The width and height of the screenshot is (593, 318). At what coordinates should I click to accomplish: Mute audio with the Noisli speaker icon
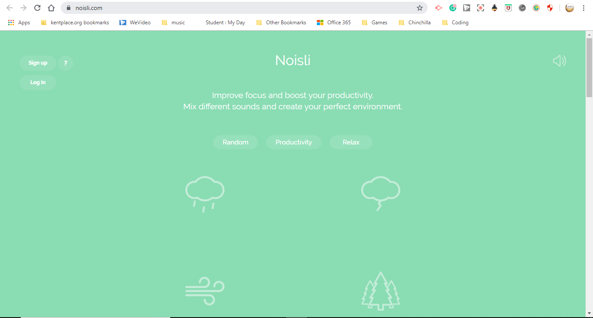click(x=560, y=61)
